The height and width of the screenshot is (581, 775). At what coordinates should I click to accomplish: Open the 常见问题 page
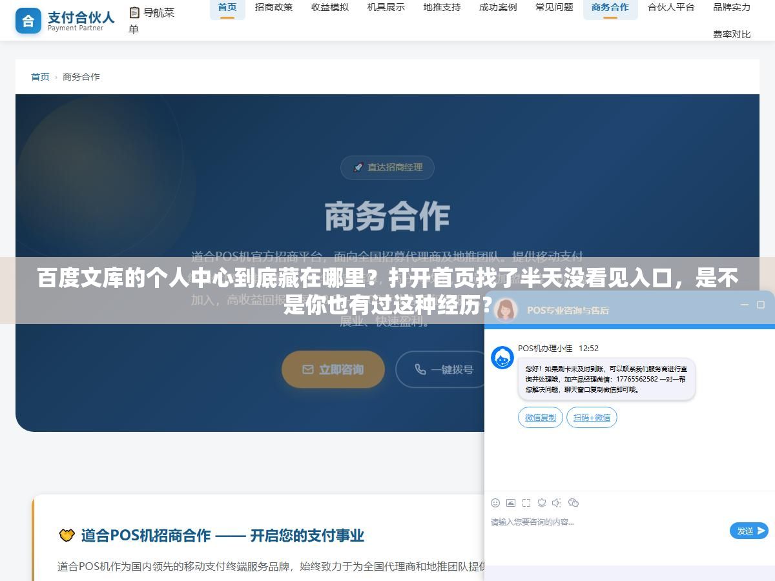coord(554,7)
